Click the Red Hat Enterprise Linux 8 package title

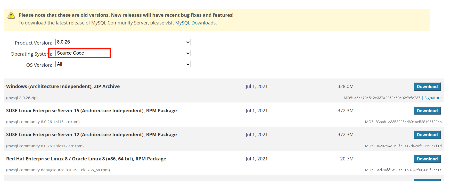(x=86, y=159)
